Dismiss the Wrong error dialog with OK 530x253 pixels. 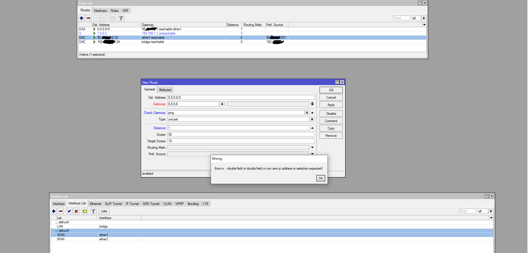coord(320,178)
